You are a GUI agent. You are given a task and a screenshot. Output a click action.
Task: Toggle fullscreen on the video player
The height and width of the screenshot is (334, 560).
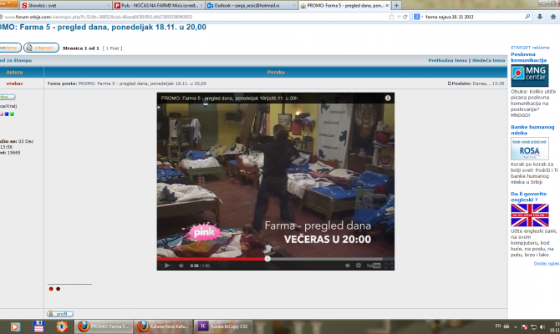click(388, 265)
